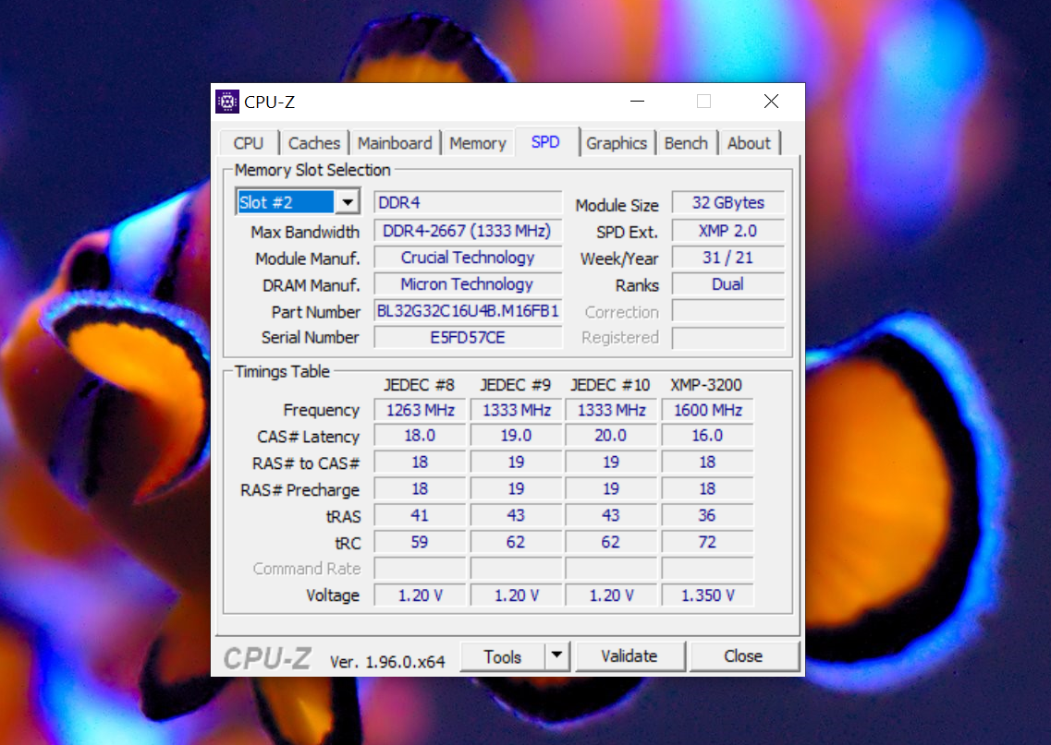1051x745 pixels.
Task: Click the XMP-3200 tRC value 72
Action: click(708, 542)
